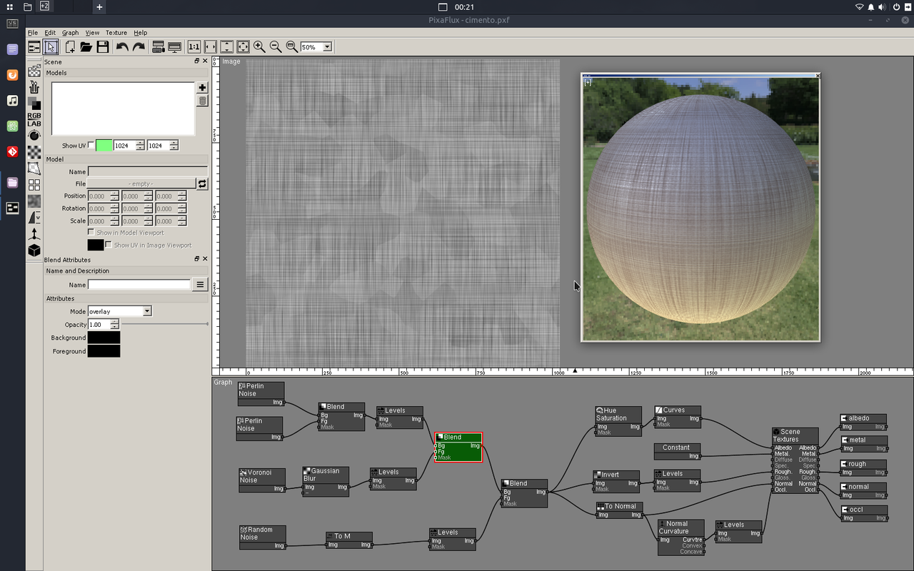Click the LAB color mode tool

(34, 123)
